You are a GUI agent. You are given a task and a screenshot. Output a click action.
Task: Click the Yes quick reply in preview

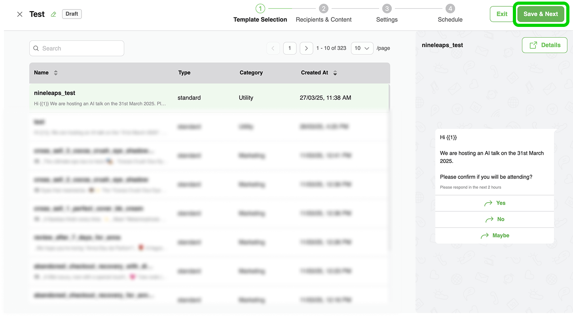coord(494,203)
